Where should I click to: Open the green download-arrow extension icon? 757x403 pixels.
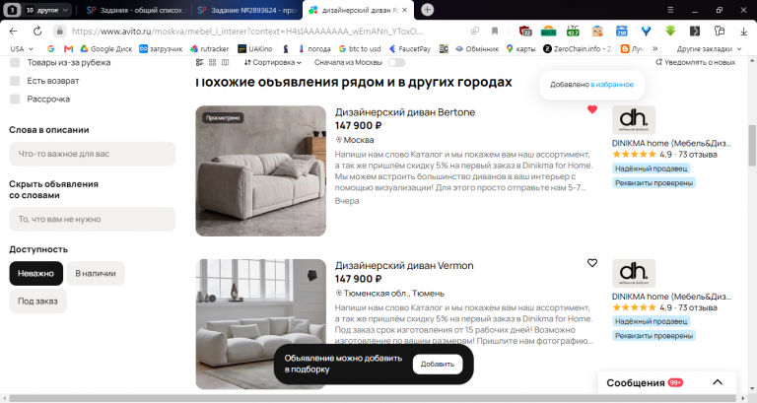pos(670,31)
